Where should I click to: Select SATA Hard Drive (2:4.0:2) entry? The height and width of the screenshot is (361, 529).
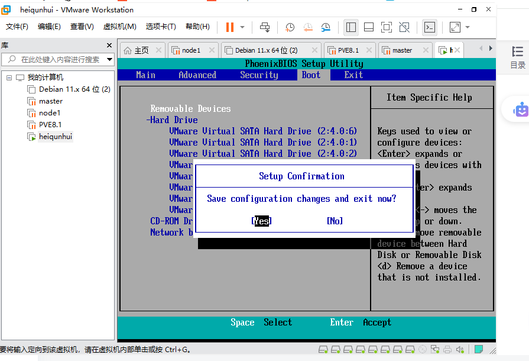263,153
